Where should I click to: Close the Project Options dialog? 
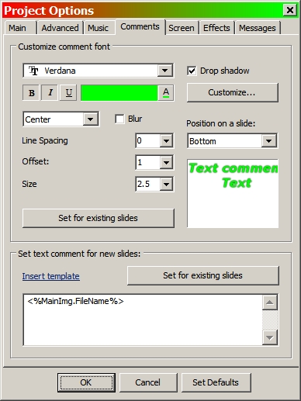tap(290, 10)
